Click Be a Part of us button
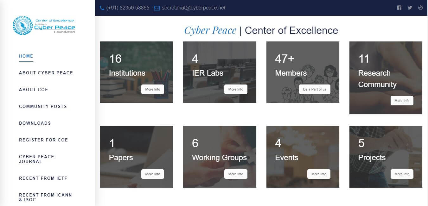The height and width of the screenshot is (206, 428). click(x=315, y=89)
